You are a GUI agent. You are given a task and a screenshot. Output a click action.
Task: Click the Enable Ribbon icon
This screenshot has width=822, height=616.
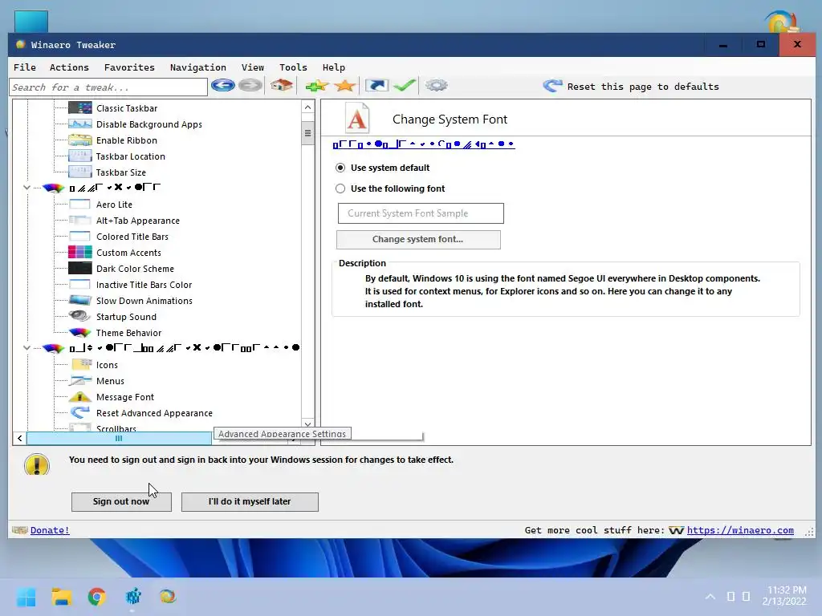click(x=80, y=140)
